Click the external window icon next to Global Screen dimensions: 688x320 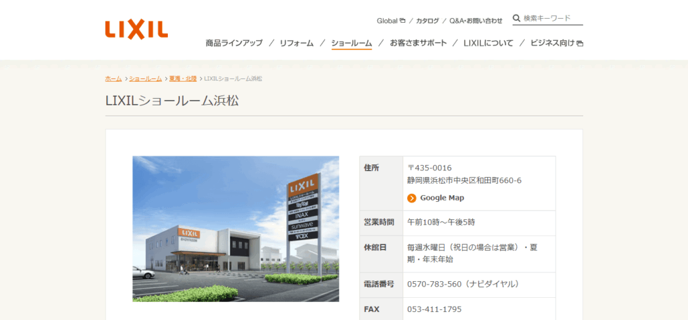402,20
